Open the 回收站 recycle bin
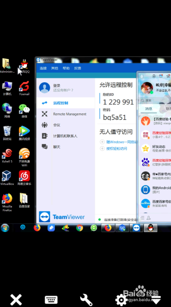Screen dimensions: 171x307 point(7,133)
